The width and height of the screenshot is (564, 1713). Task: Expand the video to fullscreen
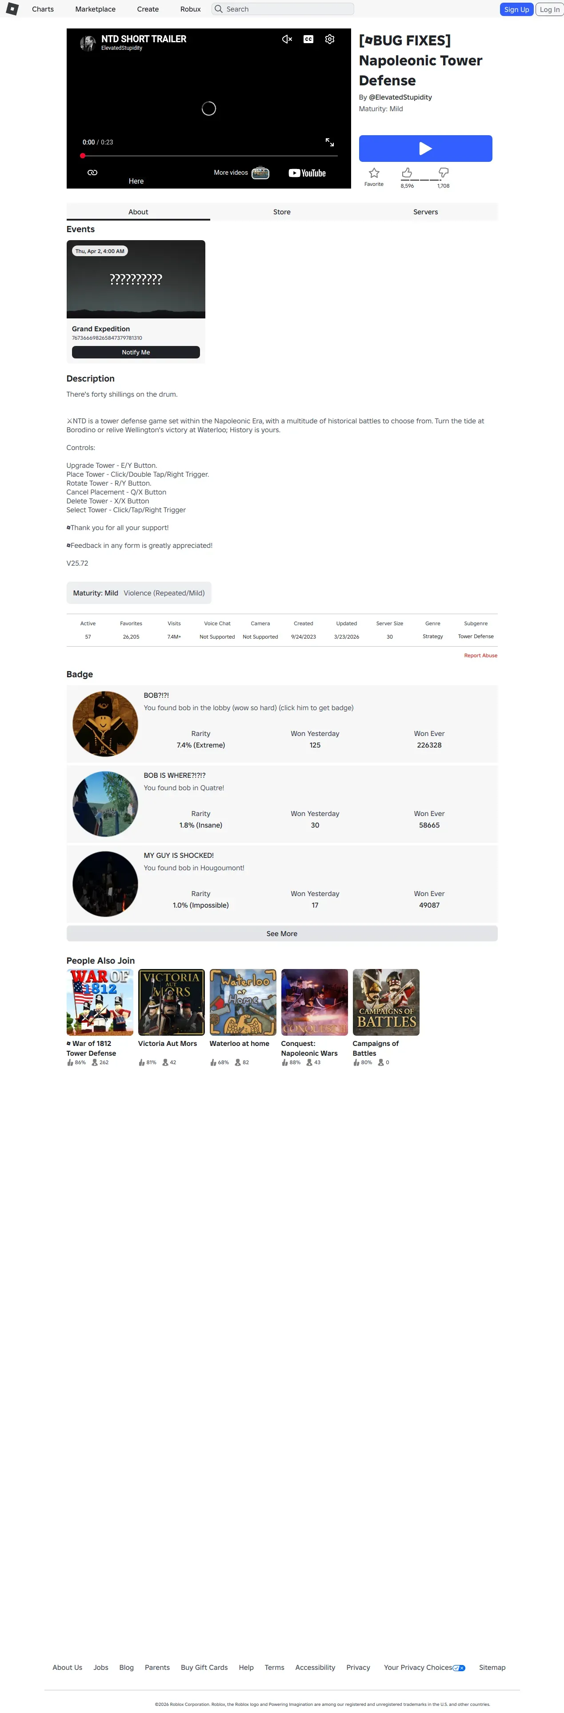329,142
